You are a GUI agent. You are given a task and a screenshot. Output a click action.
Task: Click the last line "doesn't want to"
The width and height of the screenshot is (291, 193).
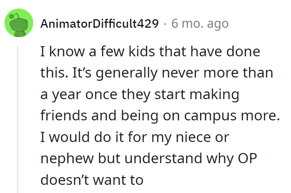(x=92, y=179)
